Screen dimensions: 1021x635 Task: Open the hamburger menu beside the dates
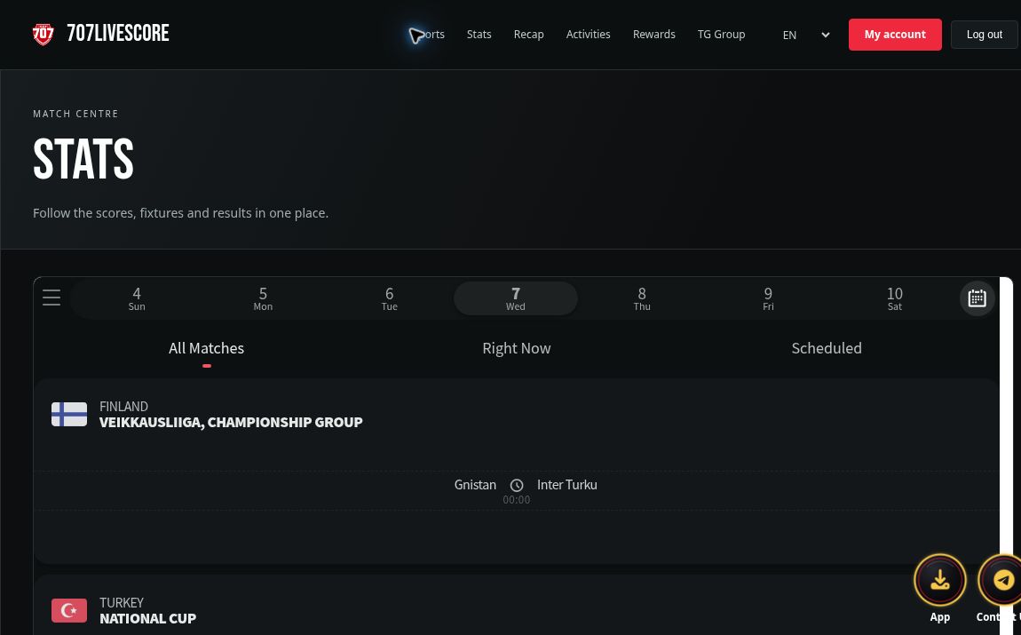point(51,298)
